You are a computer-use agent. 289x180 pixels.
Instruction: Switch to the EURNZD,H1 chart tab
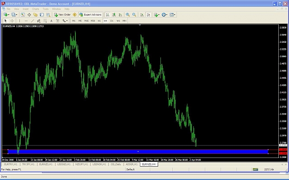tap(46, 164)
